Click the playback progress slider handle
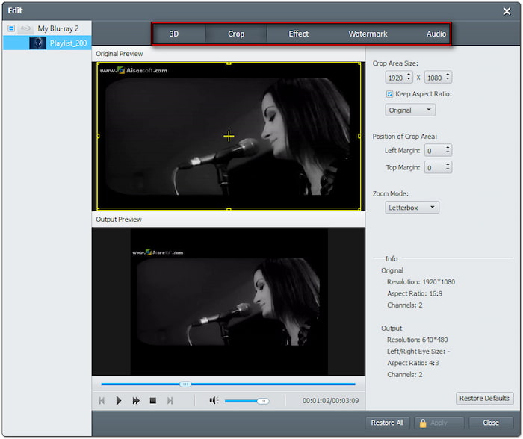523x439 pixels. pyautogui.click(x=185, y=384)
